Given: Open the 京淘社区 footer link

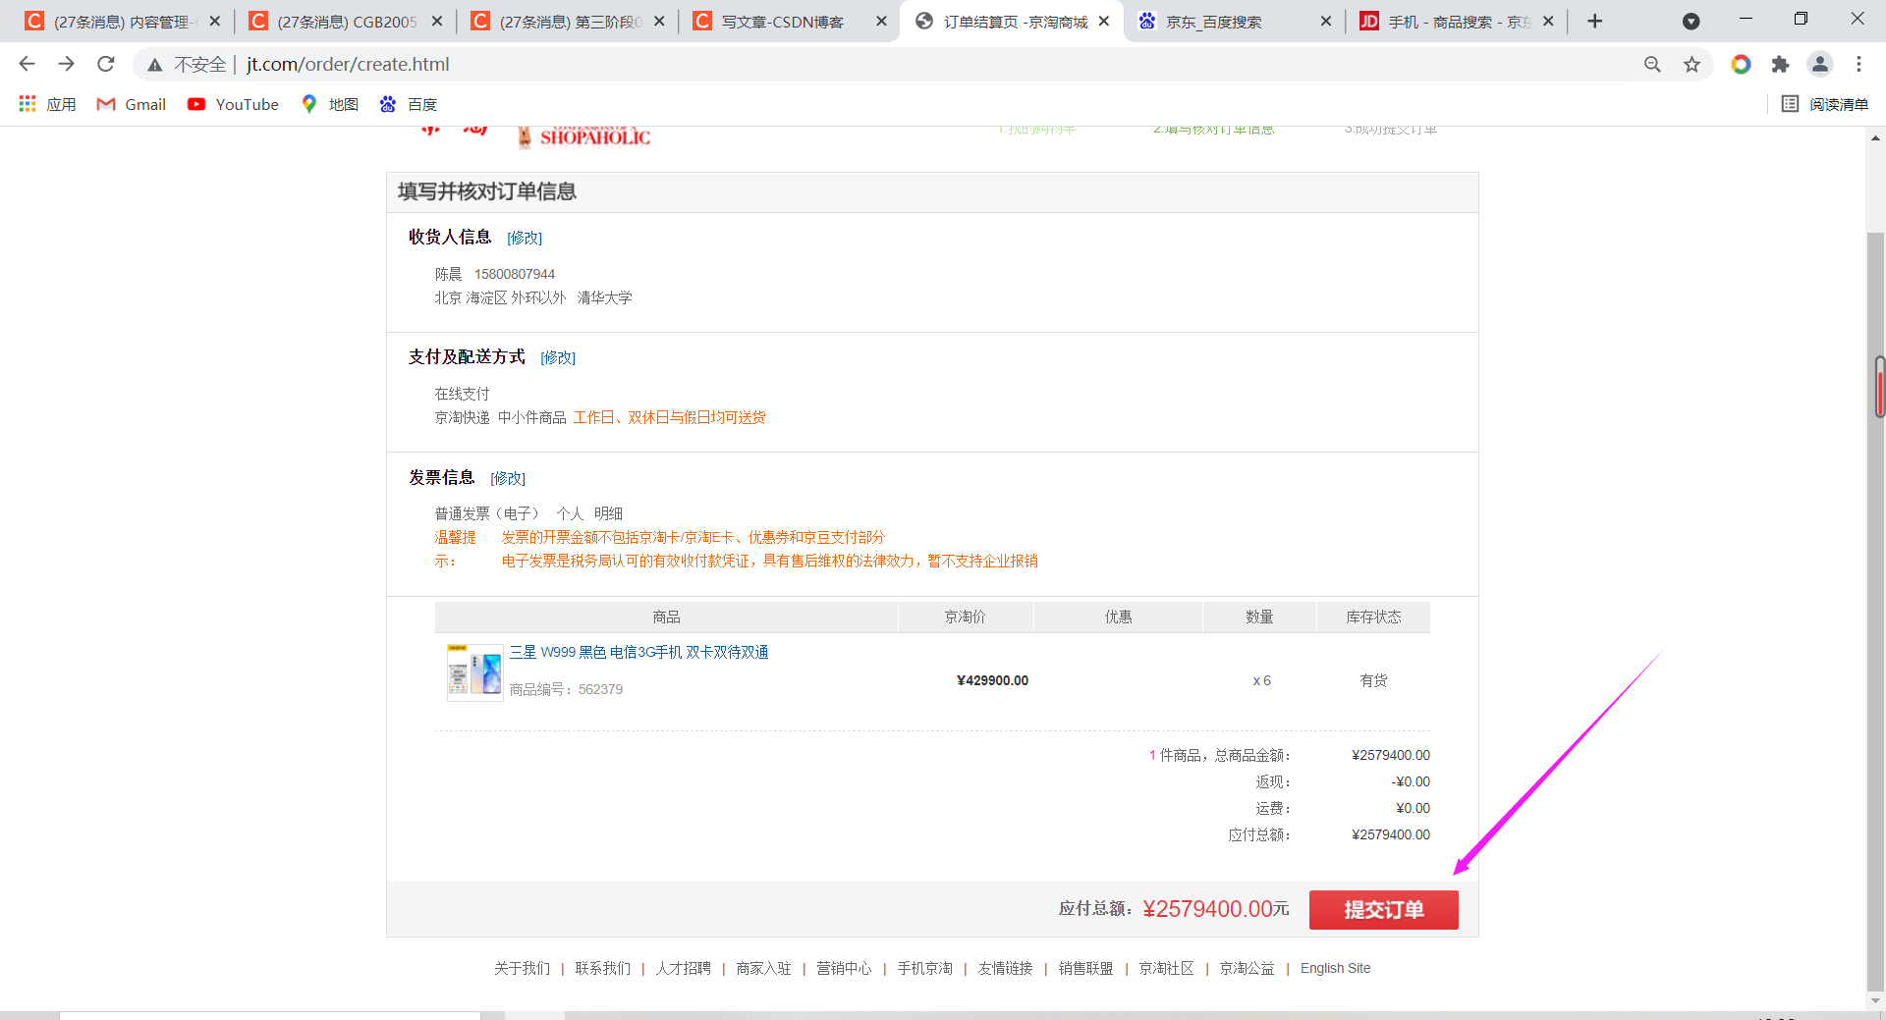Looking at the screenshot, I should point(1166,968).
